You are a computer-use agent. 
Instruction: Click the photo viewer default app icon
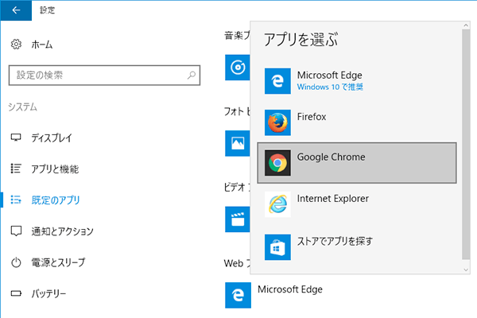pyautogui.click(x=238, y=143)
